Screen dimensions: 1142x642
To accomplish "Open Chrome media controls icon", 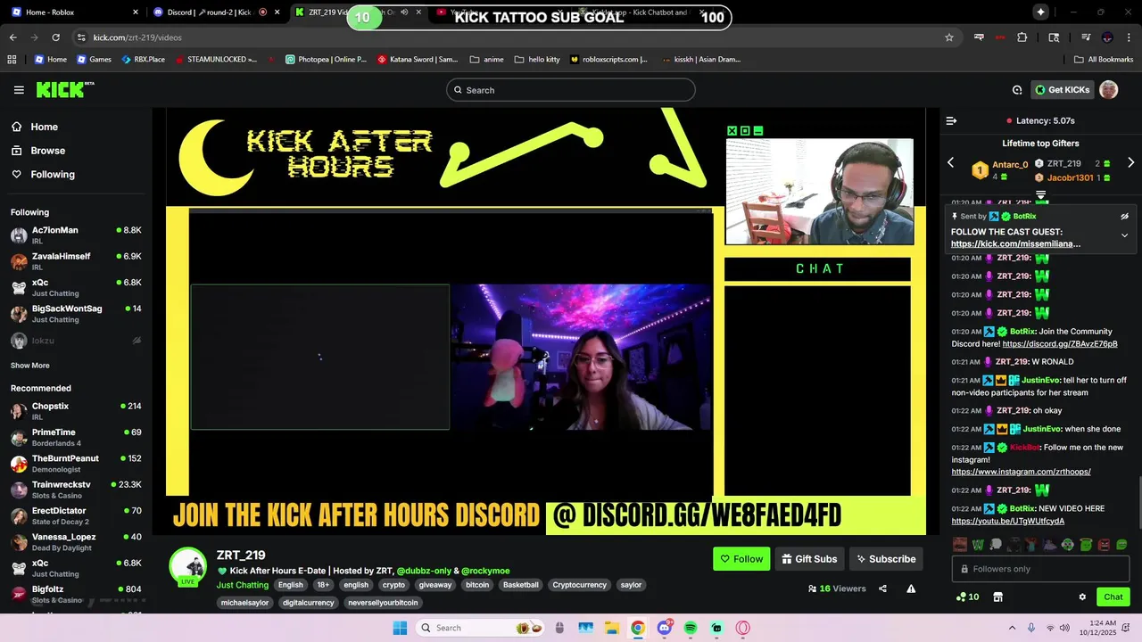I will coord(1086,37).
